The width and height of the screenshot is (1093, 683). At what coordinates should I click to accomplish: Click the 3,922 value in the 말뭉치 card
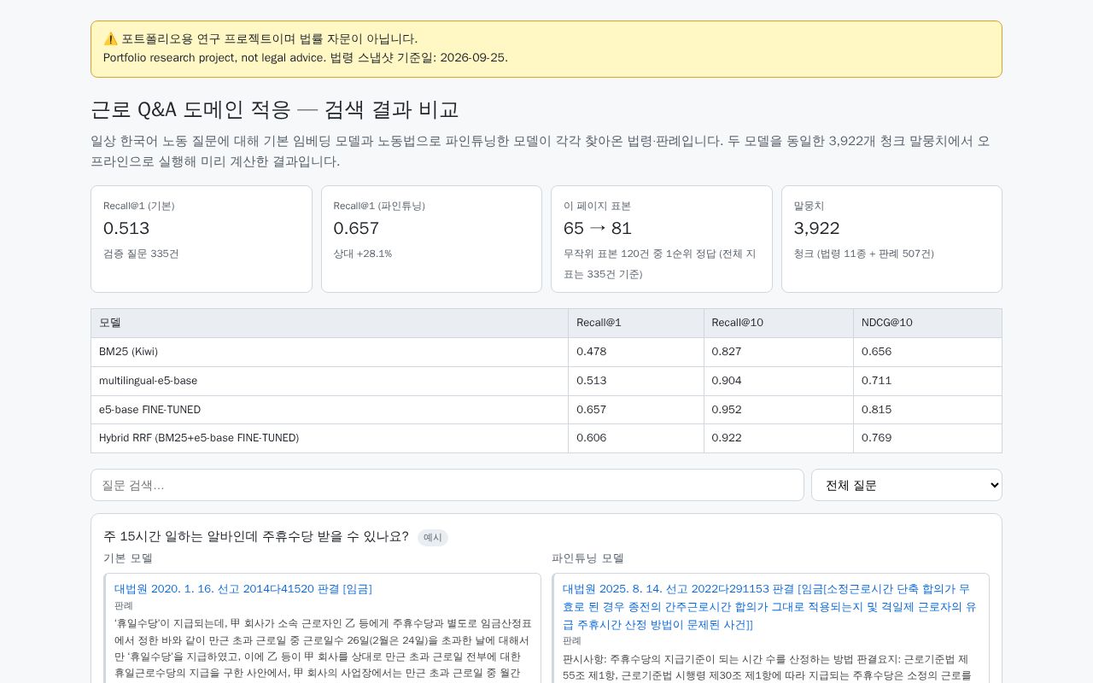click(x=817, y=228)
